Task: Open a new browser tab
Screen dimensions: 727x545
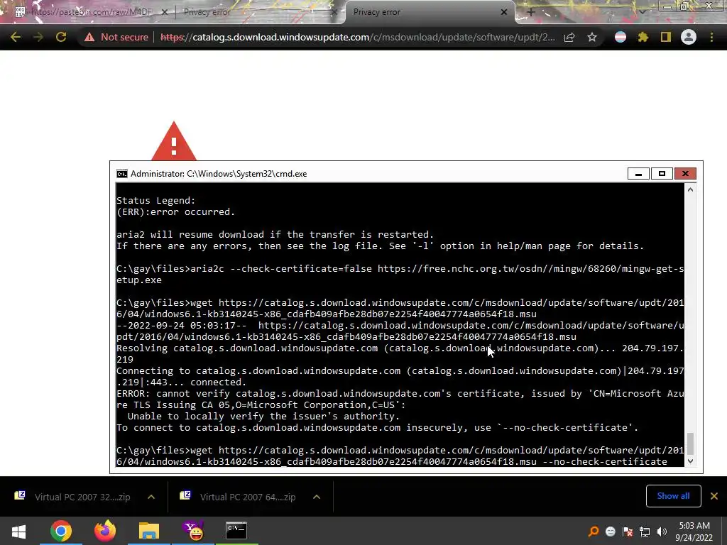Action: coord(531,12)
